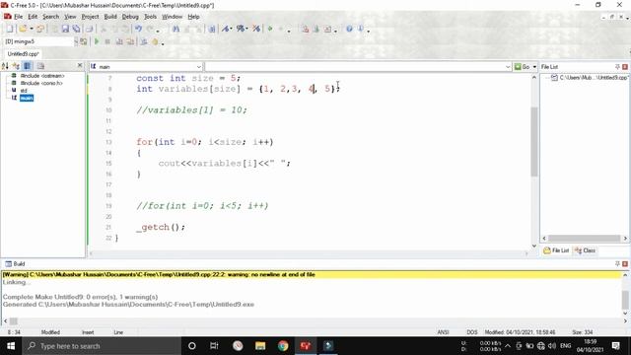Viewport: 631px width, 355px height.
Task: Open the Project menu
Action: [x=90, y=17]
